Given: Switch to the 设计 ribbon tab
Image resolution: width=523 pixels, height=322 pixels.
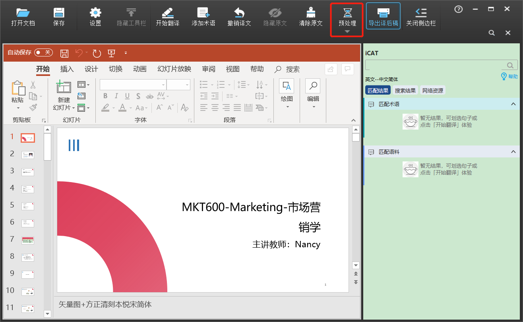Looking at the screenshot, I should tap(91, 69).
